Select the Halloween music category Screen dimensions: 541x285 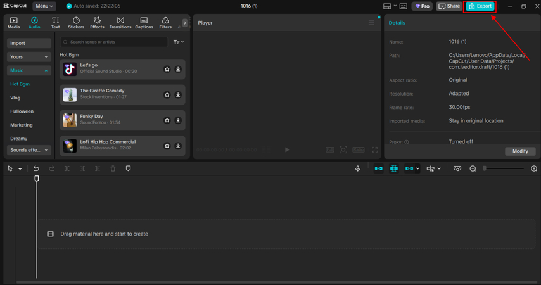(x=22, y=111)
